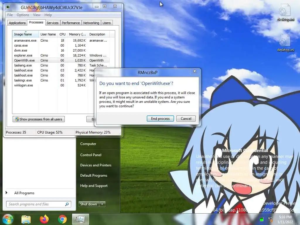Screen dimensions: 300x225
Task: Click the network tray icon
Action: click(x=270, y=219)
